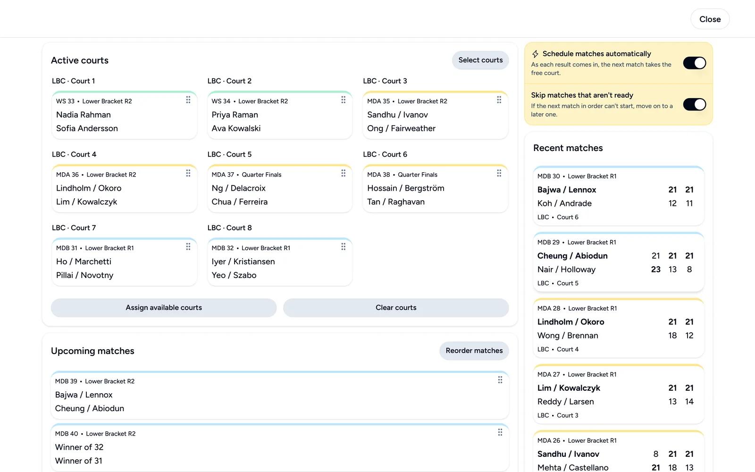Click Wong / Brennan in recent matches
Viewport: 755px width, 472px height.
pos(568,336)
